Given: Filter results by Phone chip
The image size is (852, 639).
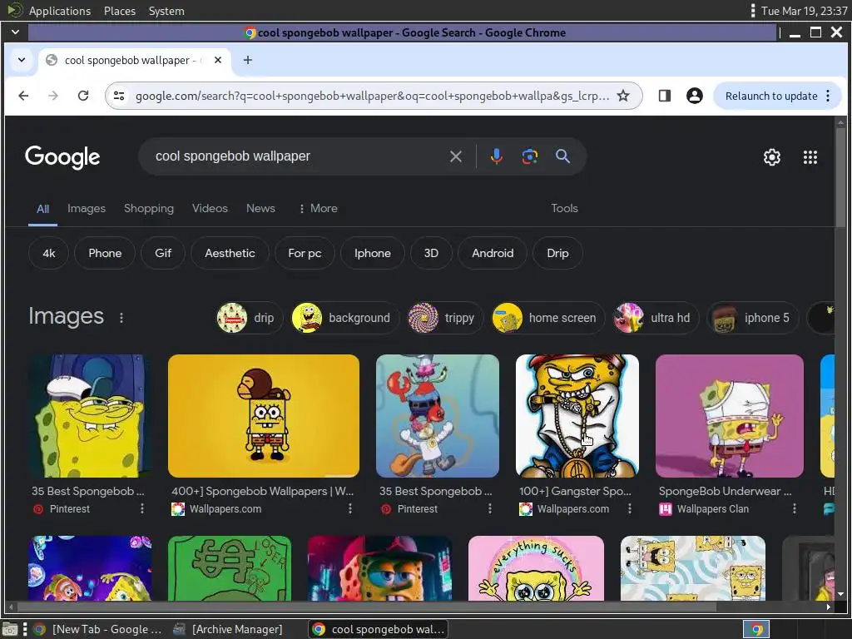Looking at the screenshot, I should (105, 253).
